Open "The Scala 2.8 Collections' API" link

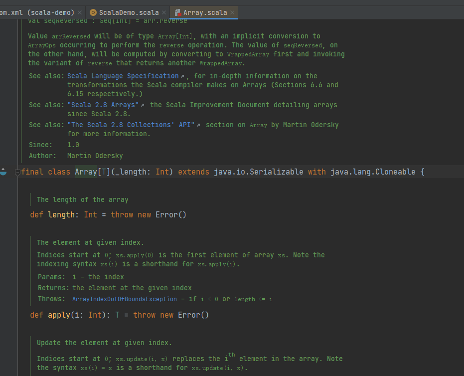click(131, 125)
